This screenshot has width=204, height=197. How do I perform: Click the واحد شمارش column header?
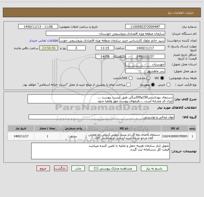pos(73,129)
